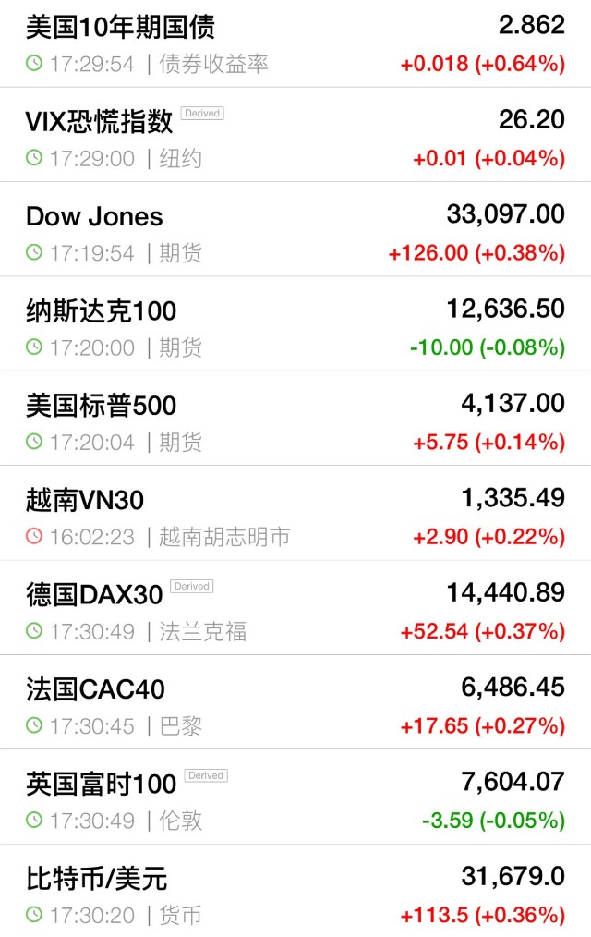Click the clock icon on the VIX恐慌指数 row
Screen dimensions: 591x937
(x=34, y=158)
